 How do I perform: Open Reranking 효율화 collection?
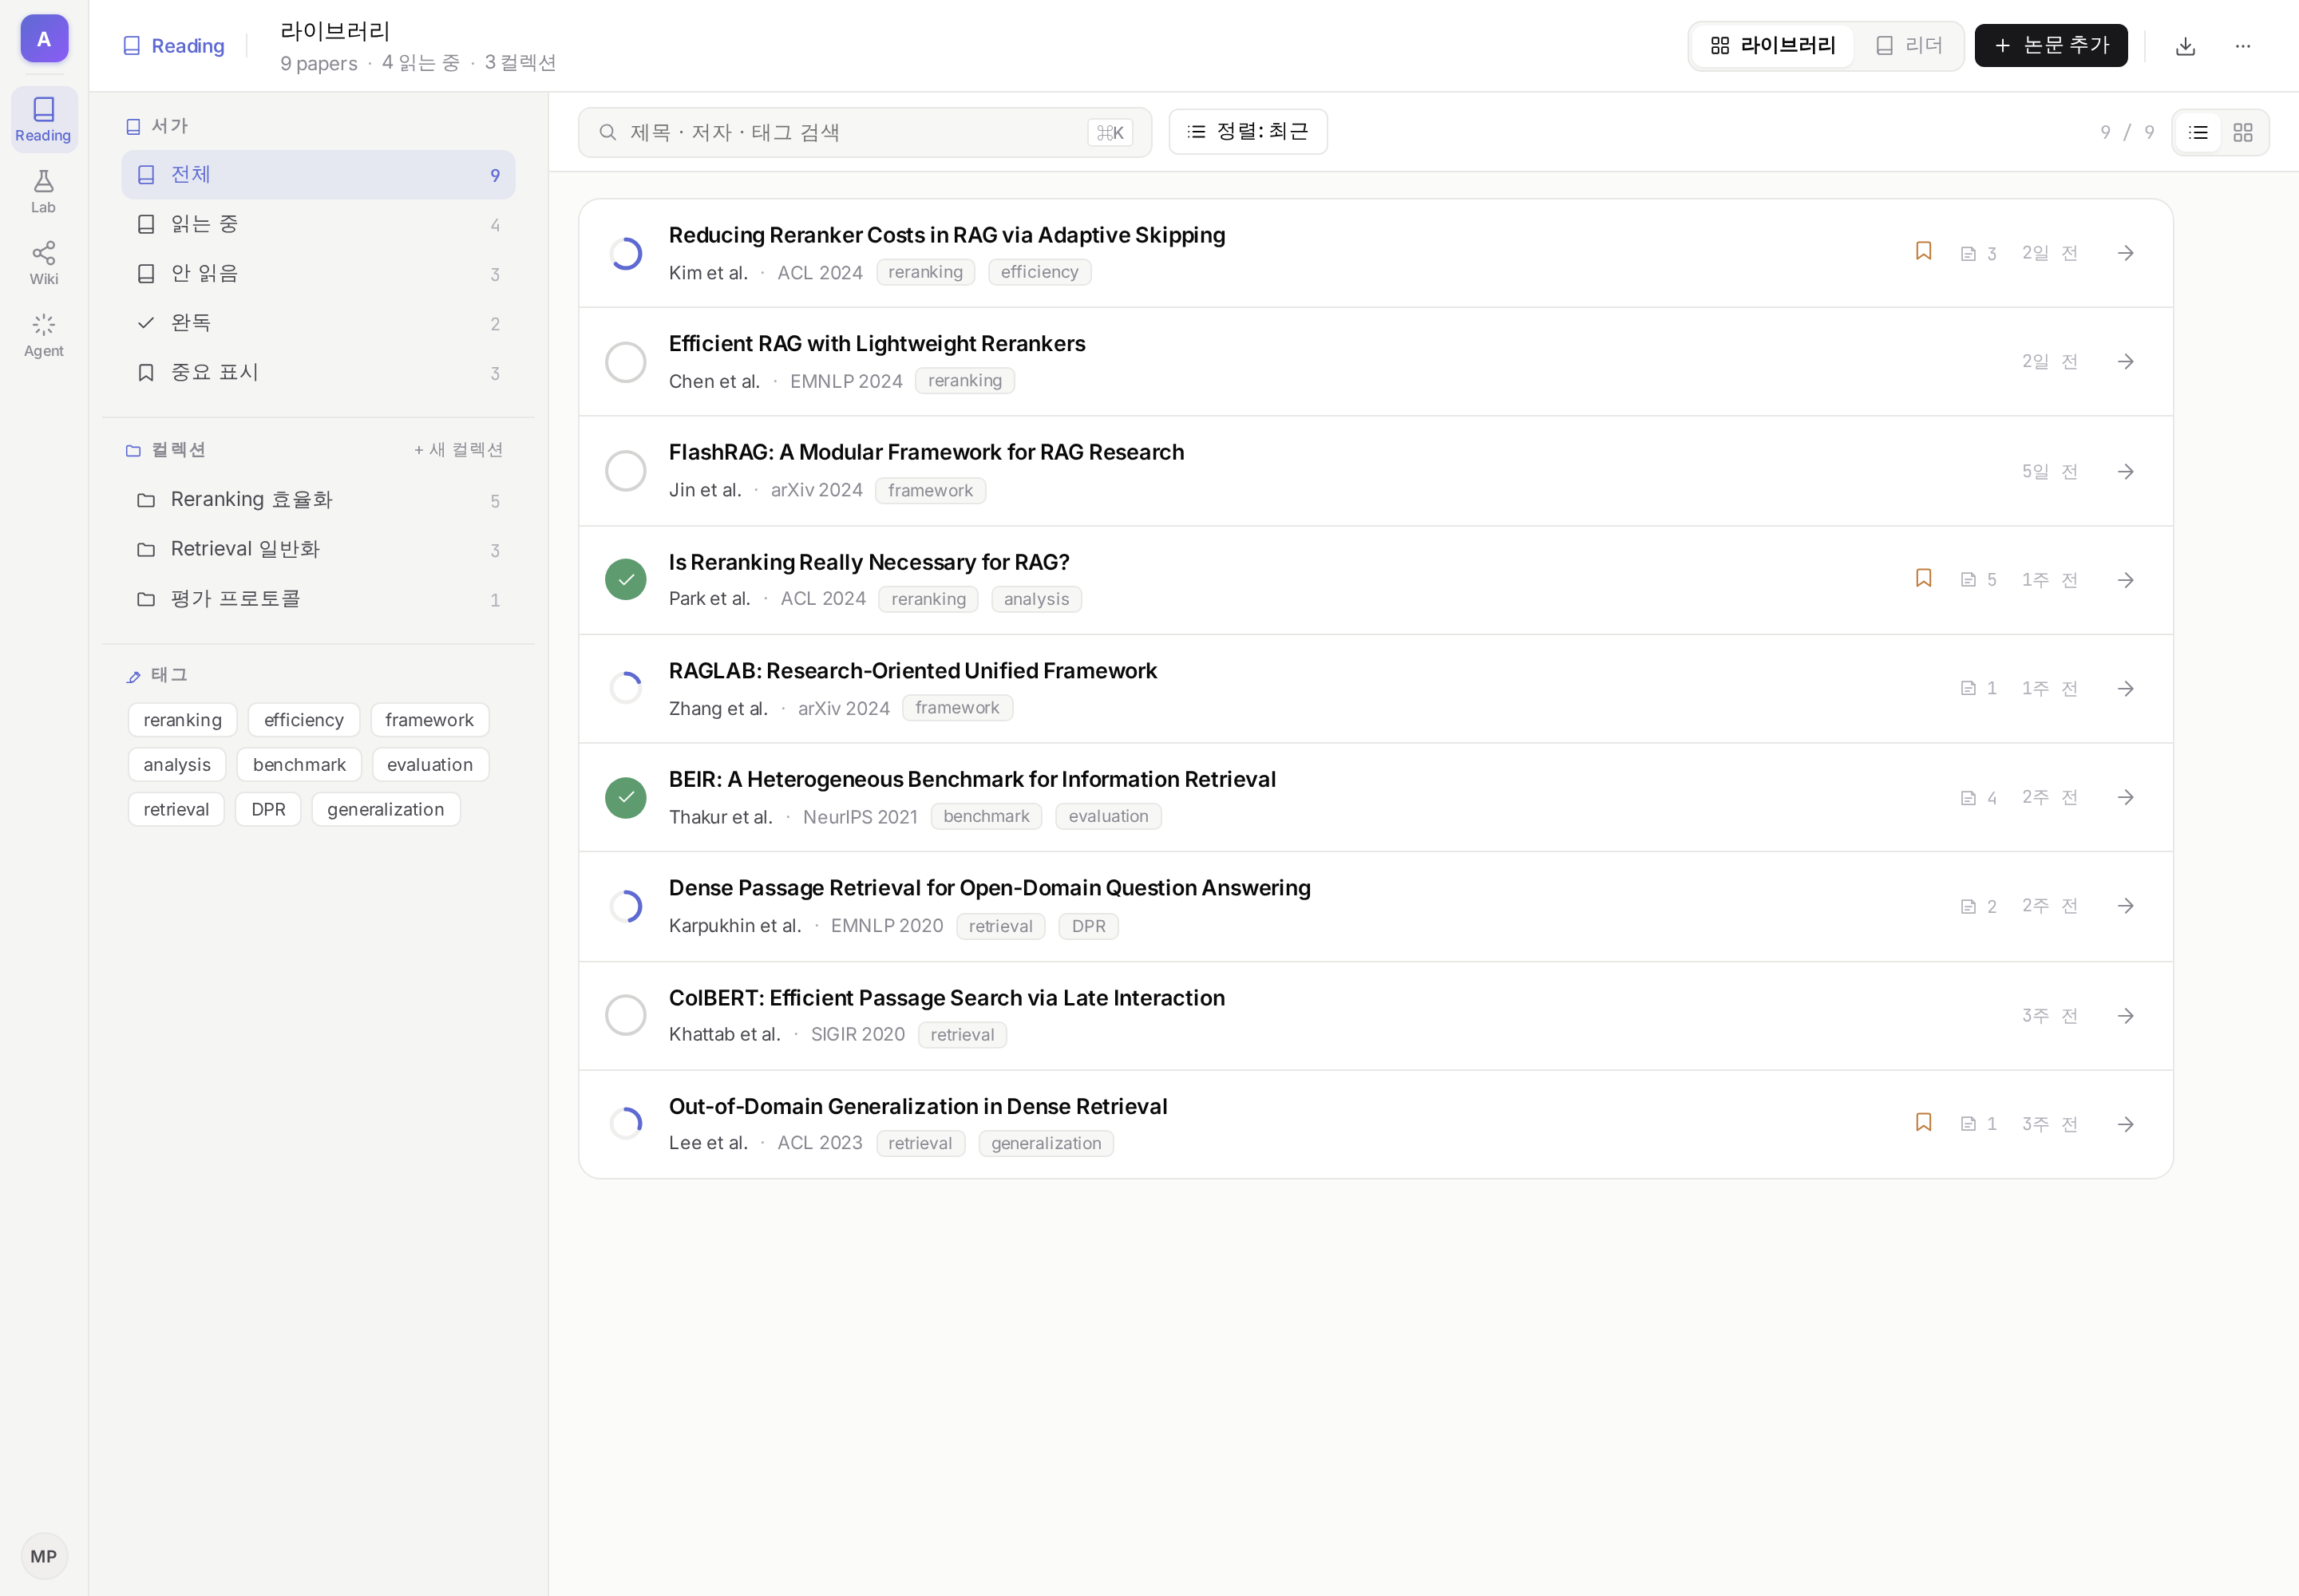point(319,499)
